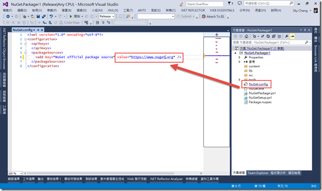This screenshot has height=191, width=322.
Task: Click the Navigate Backward toolbar icon
Action: pos(8,16)
